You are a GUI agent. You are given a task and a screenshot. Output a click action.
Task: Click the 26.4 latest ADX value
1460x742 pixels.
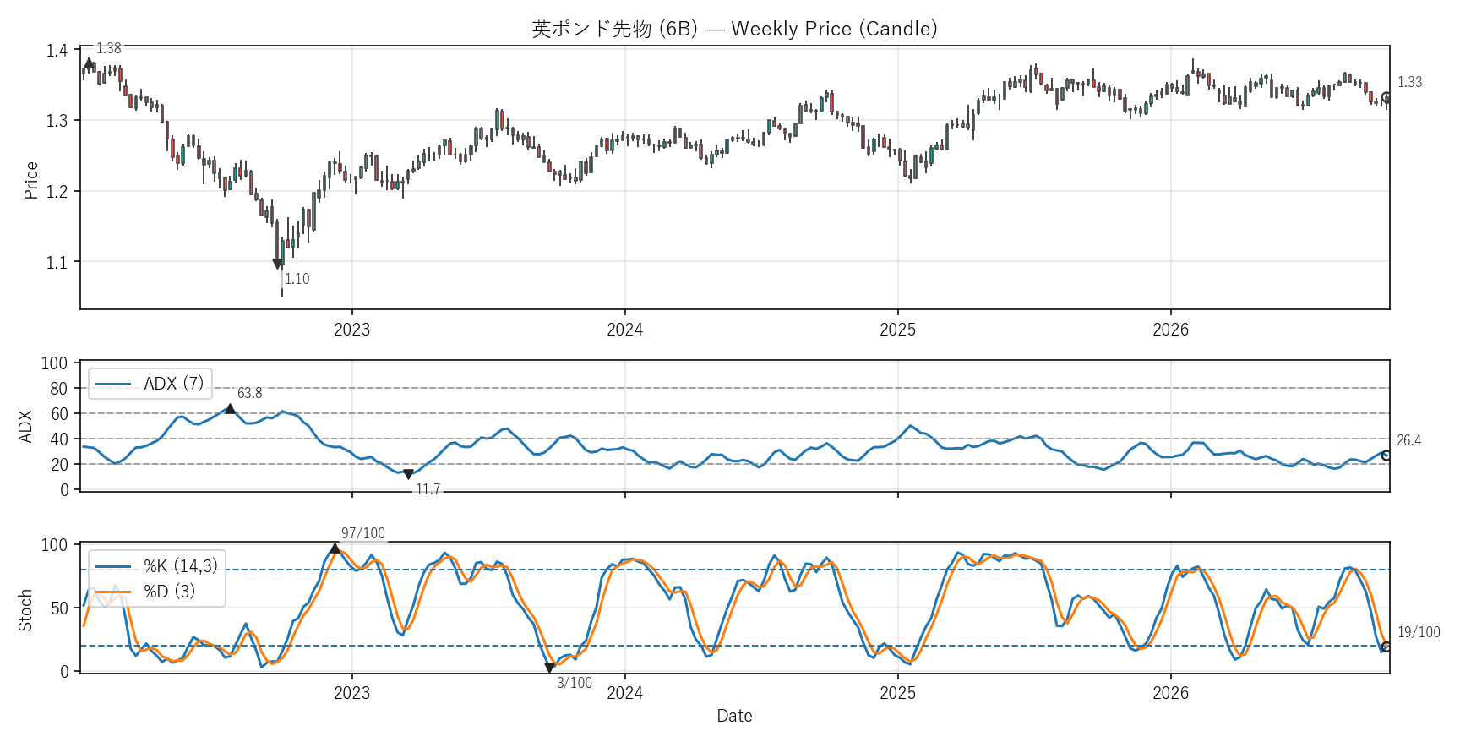pyautogui.click(x=1408, y=440)
